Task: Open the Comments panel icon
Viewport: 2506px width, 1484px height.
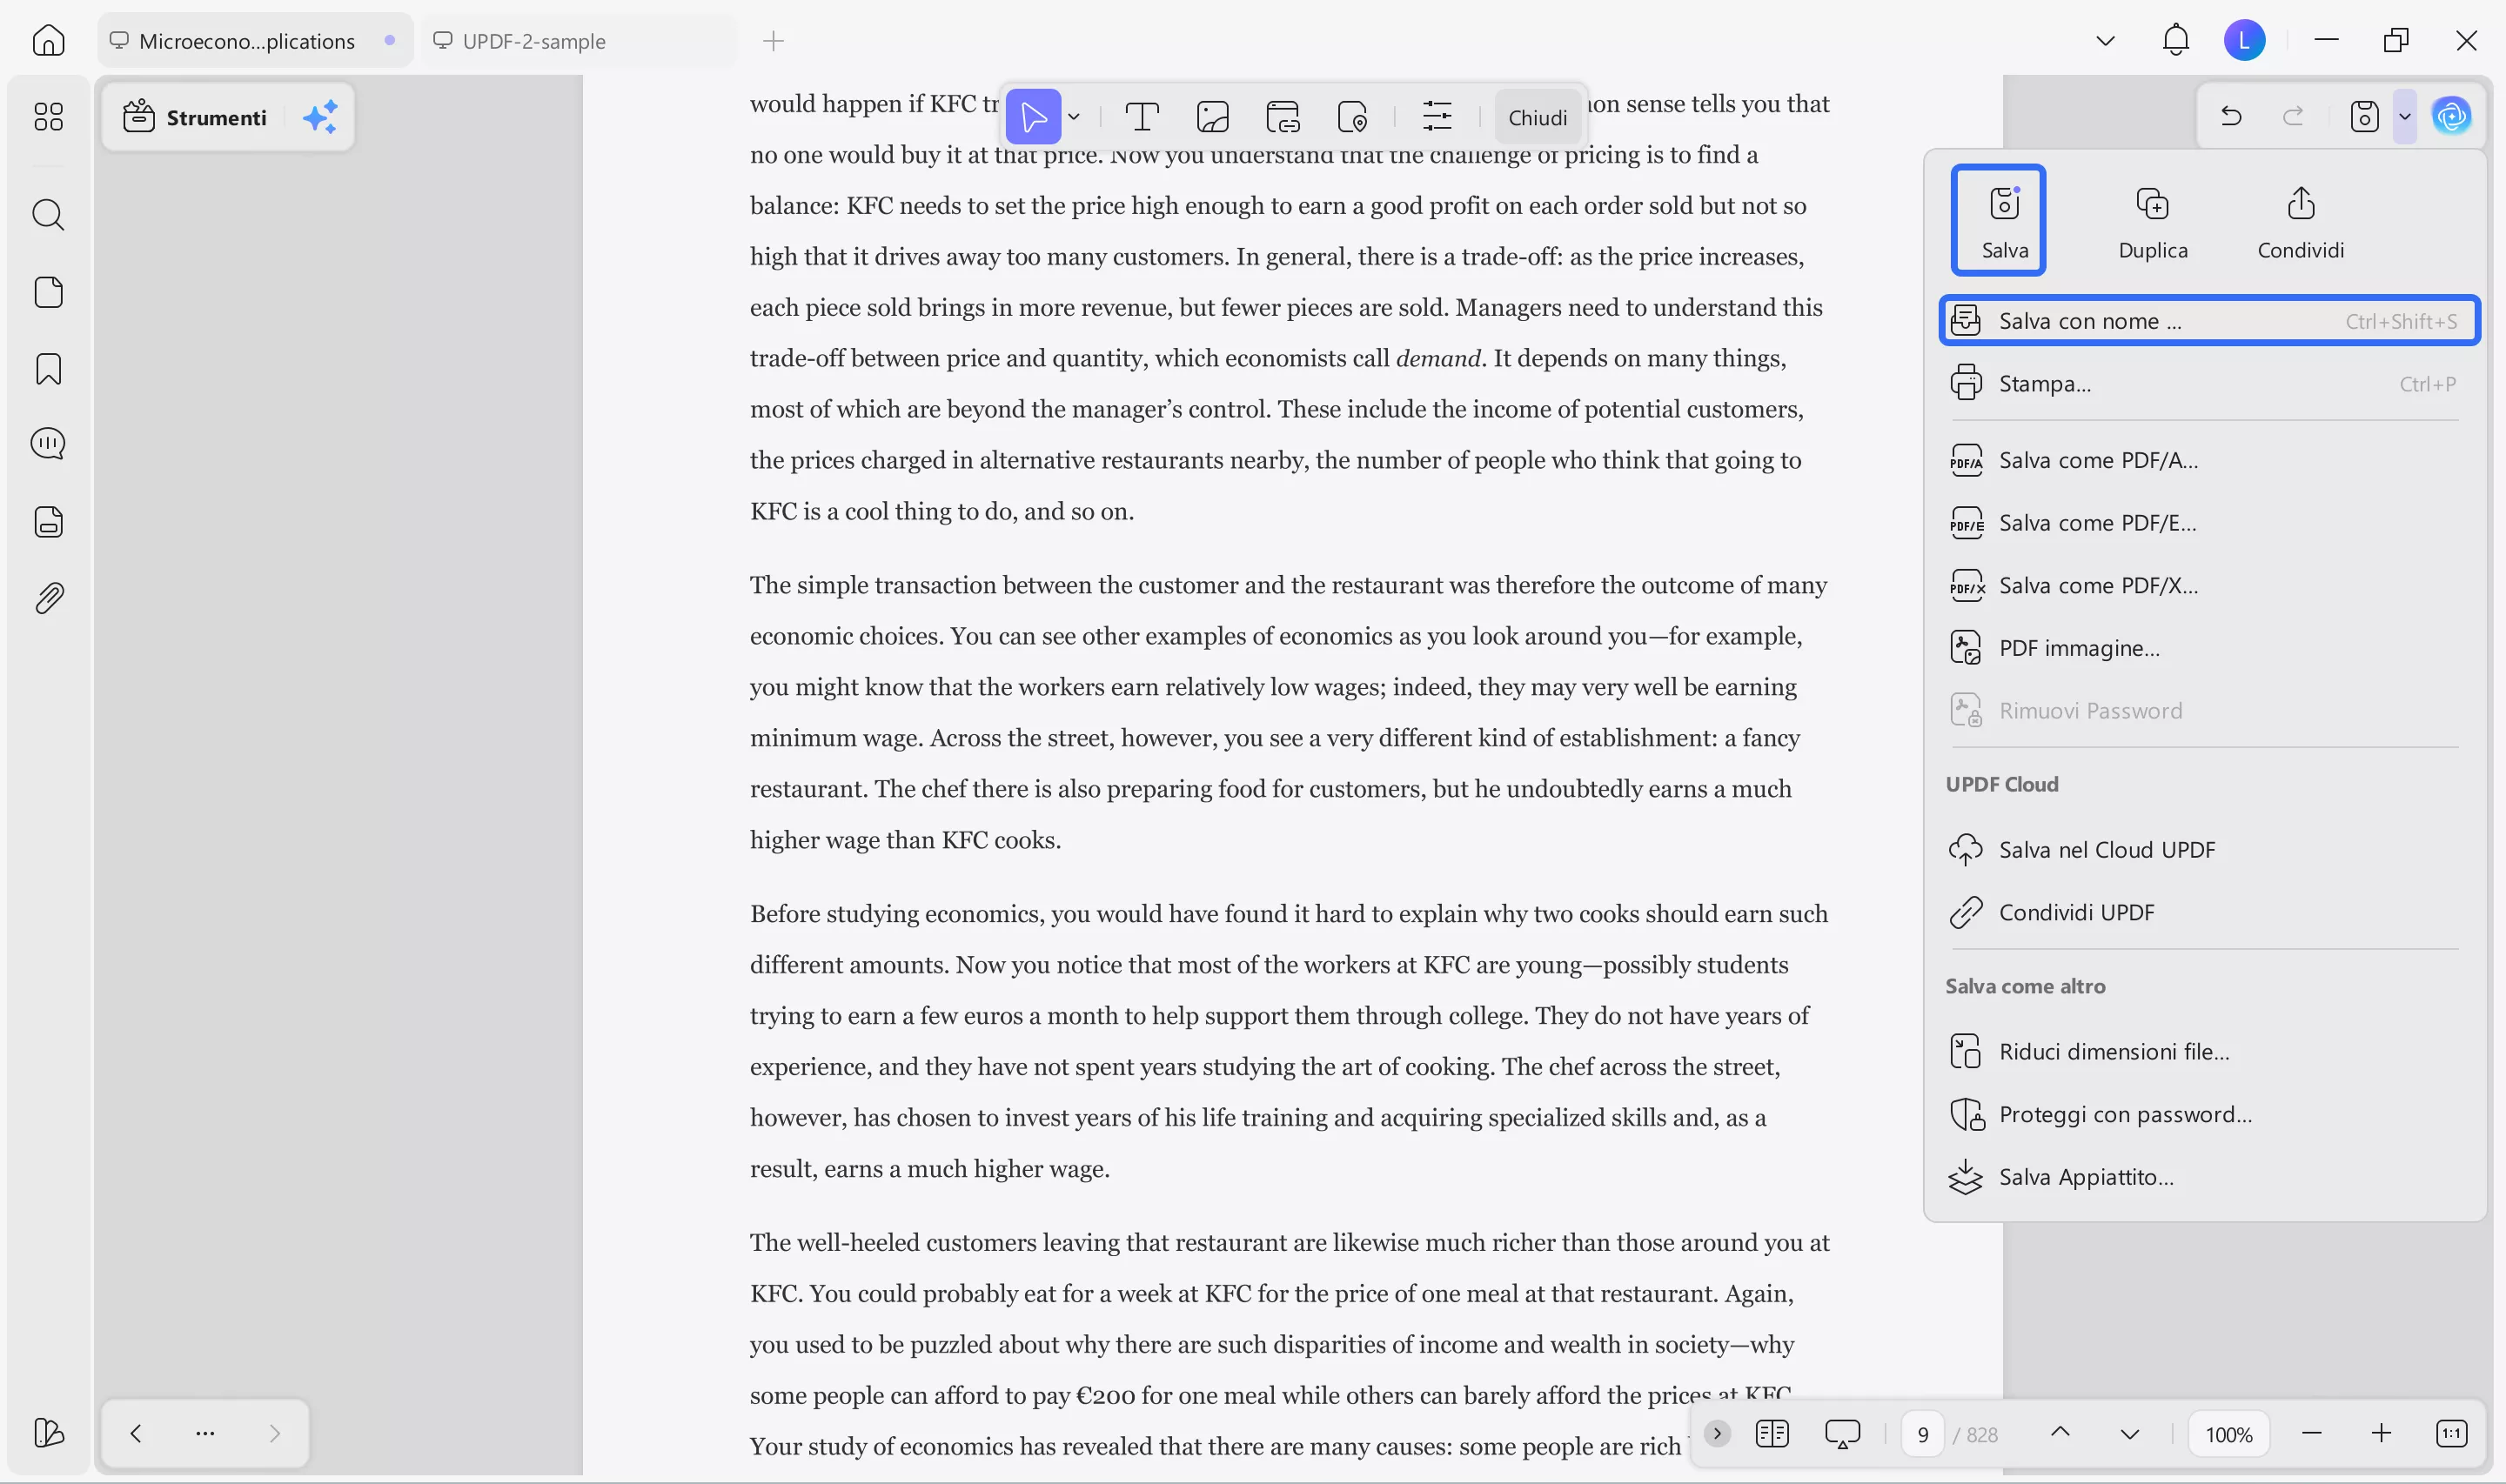Action: point(48,444)
